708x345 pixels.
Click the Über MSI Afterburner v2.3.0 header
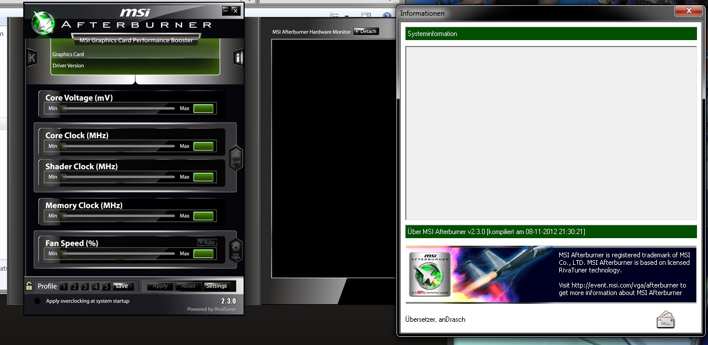551,232
